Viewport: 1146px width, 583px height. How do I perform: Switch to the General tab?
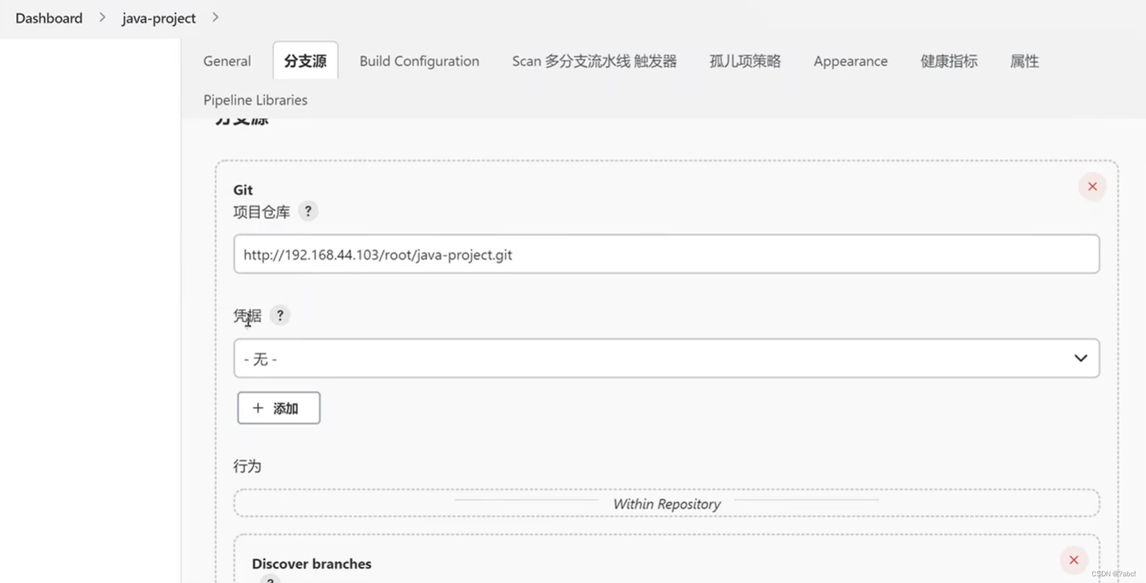(x=227, y=61)
